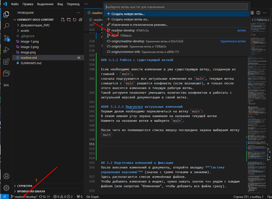This screenshot has height=199, width=272.
Task: Click heading 3.1.1 Работа с существующей веткой
Action: tap(137, 60)
